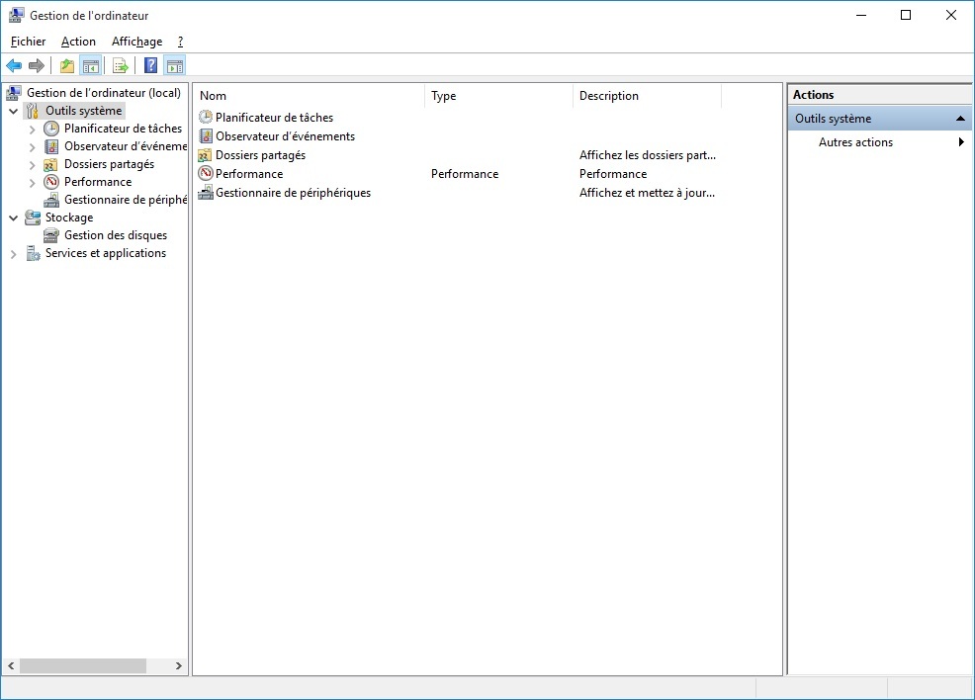Sort list by the Description column header
The image size is (975, 700).
[x=648, y=96]
